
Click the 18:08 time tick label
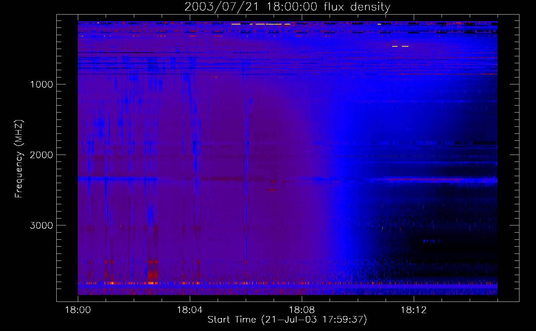pyautogui.click(x=302, y=310)
